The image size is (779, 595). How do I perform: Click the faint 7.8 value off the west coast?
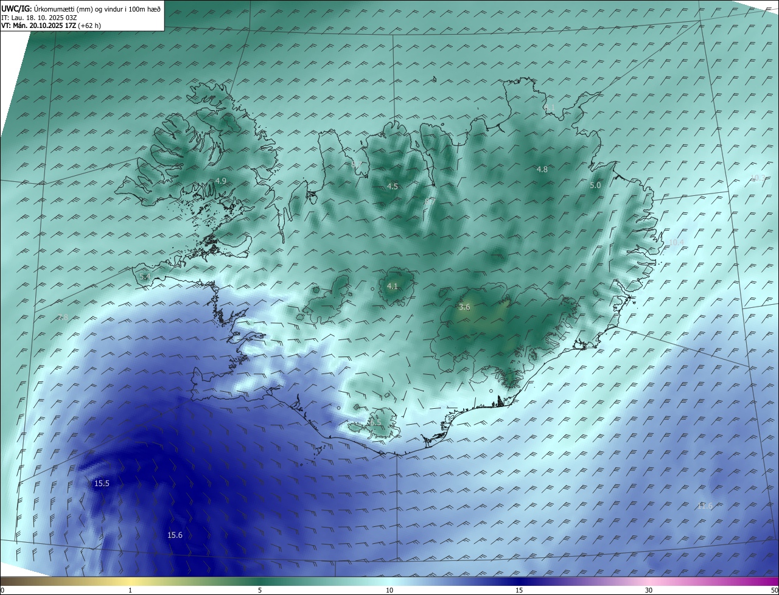click(63, 318)
